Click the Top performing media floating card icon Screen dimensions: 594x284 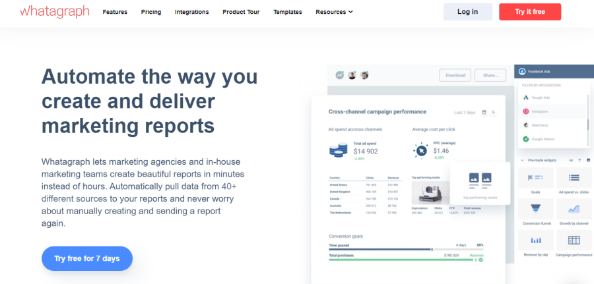click(480, 181)
